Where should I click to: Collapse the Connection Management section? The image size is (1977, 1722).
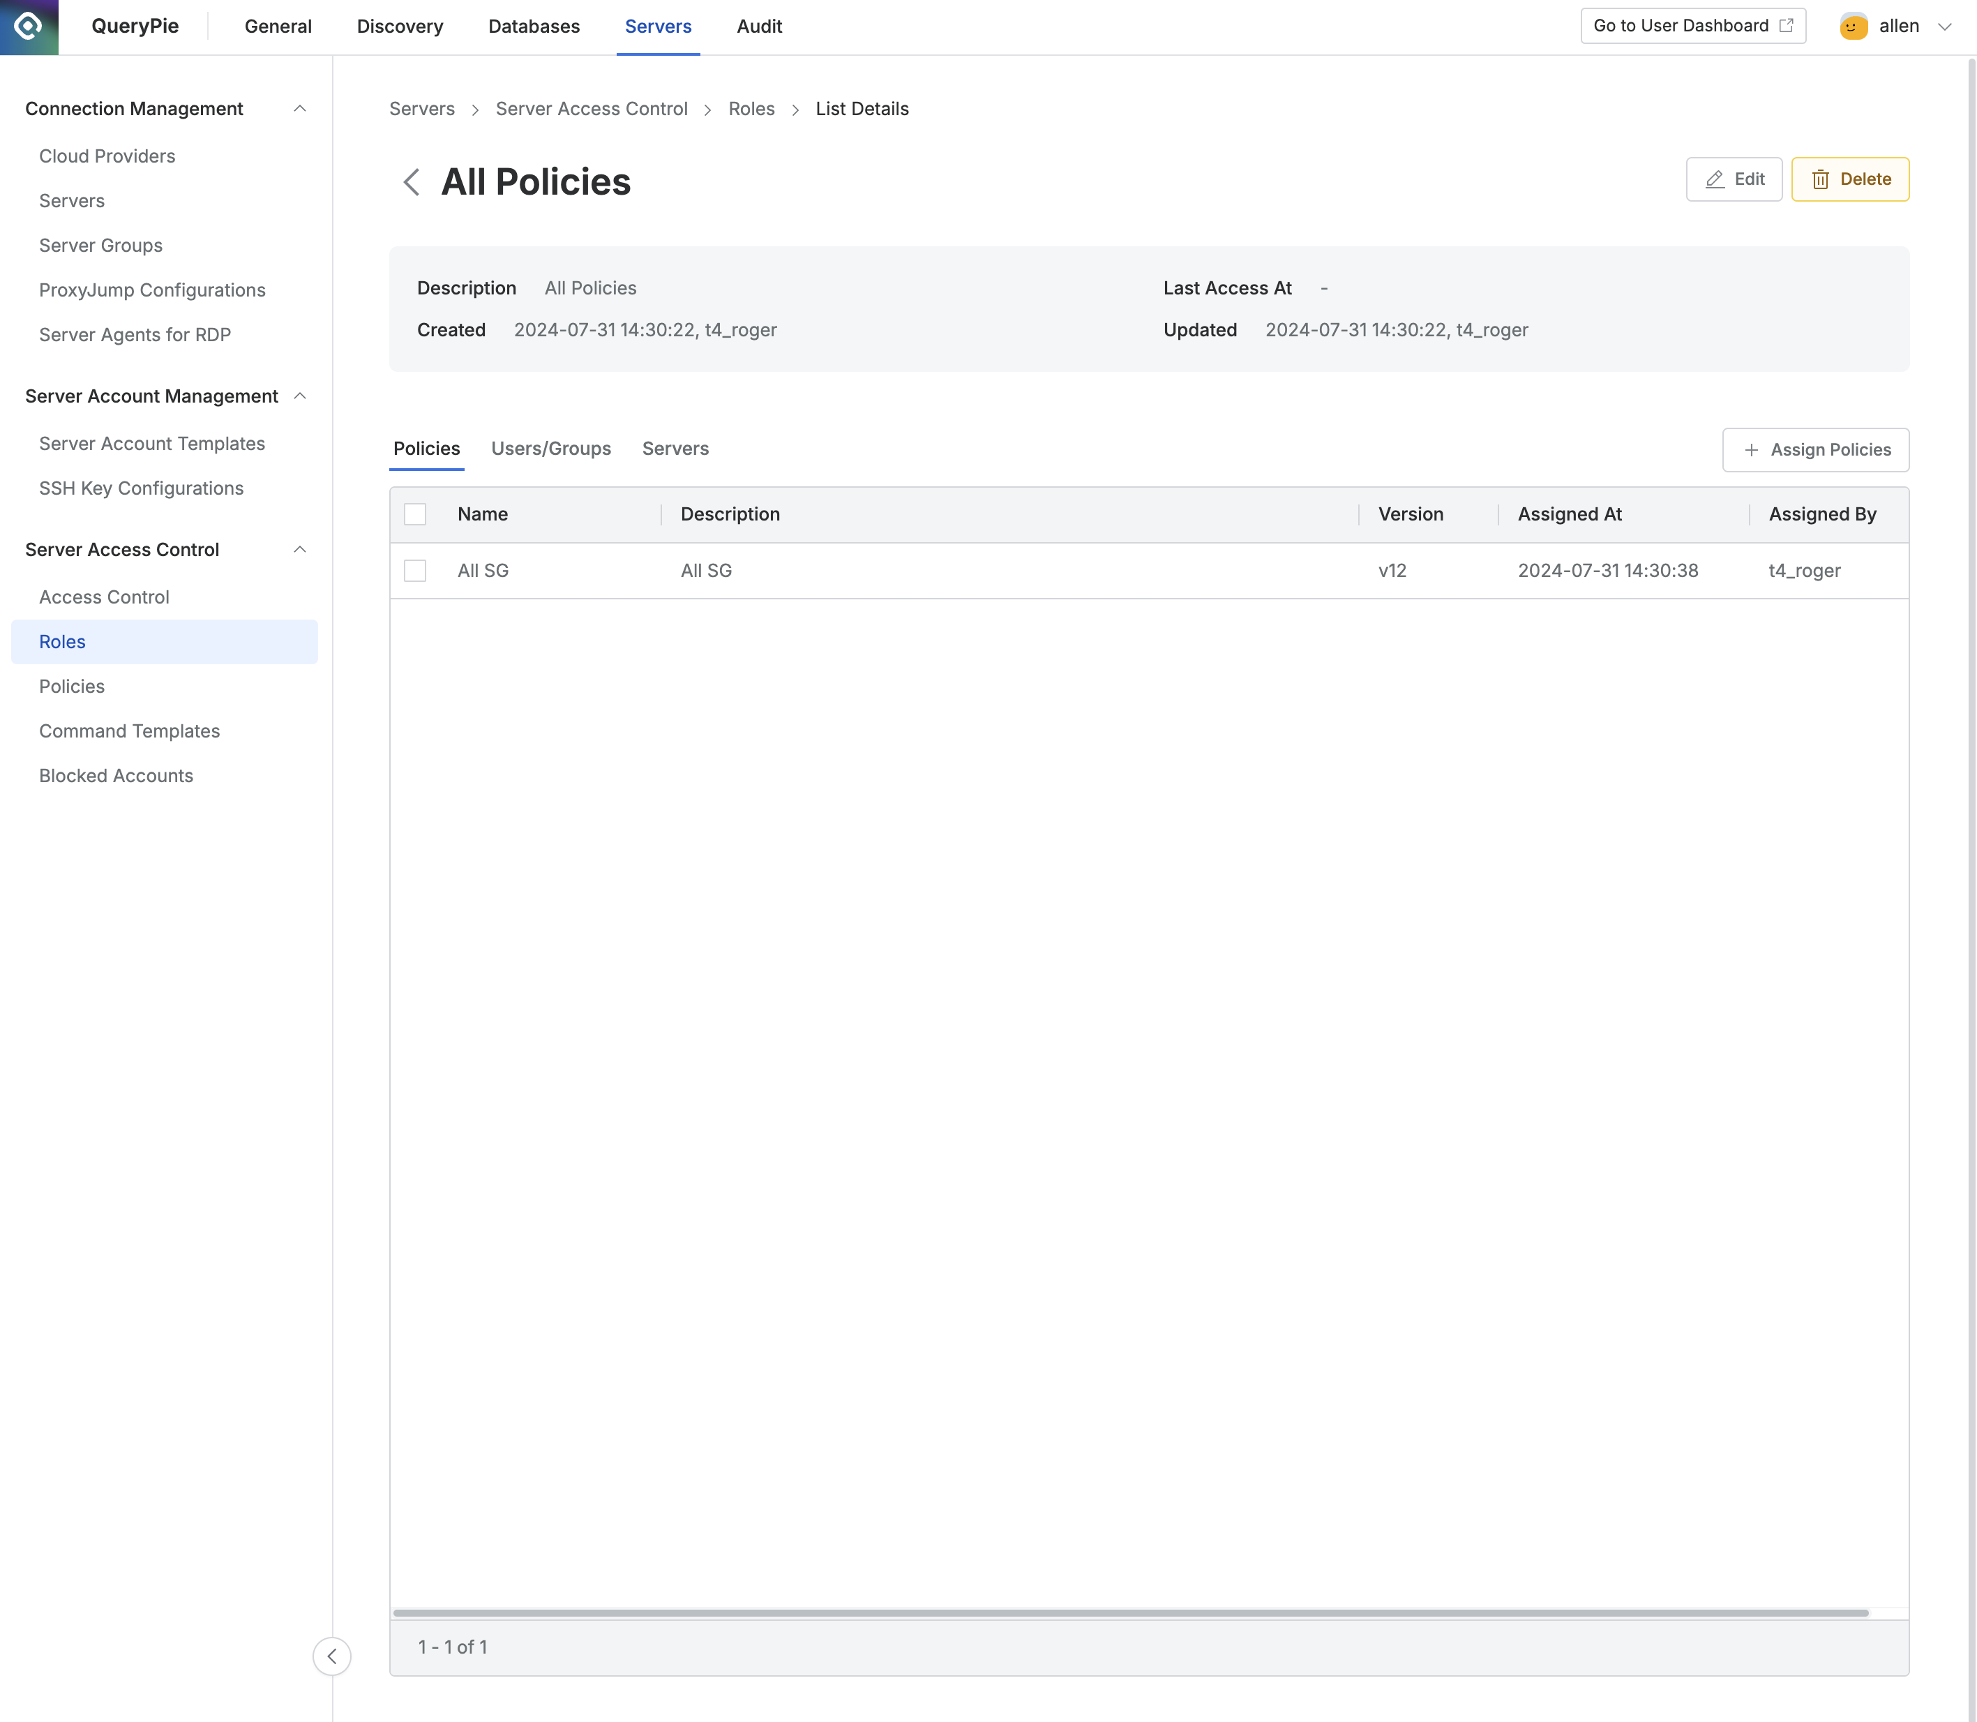pyautogui.click(x=301, y=109)
